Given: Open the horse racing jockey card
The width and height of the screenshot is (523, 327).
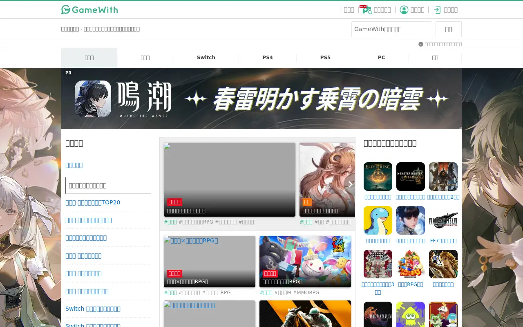Looking at the screenshot, I should (305, 314).
